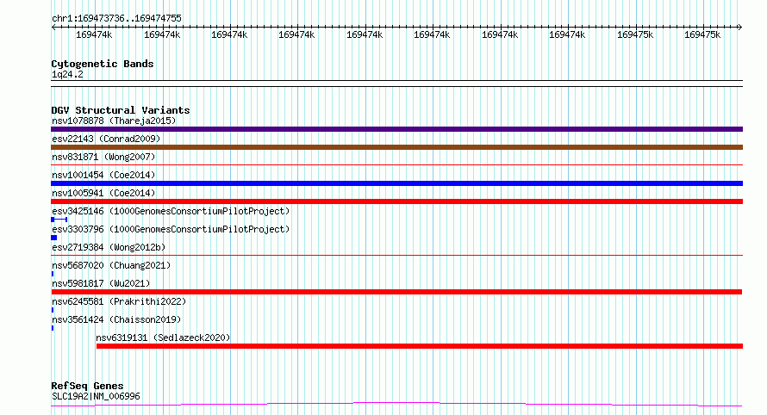Image resolution: width=767 pixels, height=415 pixels.
Task: Click the magenta SLC19A2 gene line
Action: [x=396, y=405]
